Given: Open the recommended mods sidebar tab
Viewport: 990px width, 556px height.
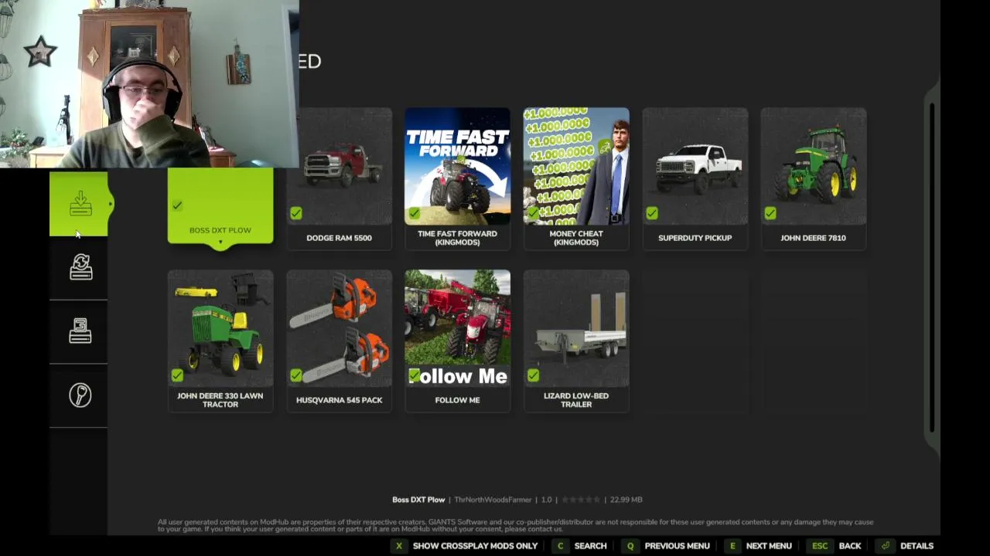Looking at the screenshot, I should (x=79, y=395).
